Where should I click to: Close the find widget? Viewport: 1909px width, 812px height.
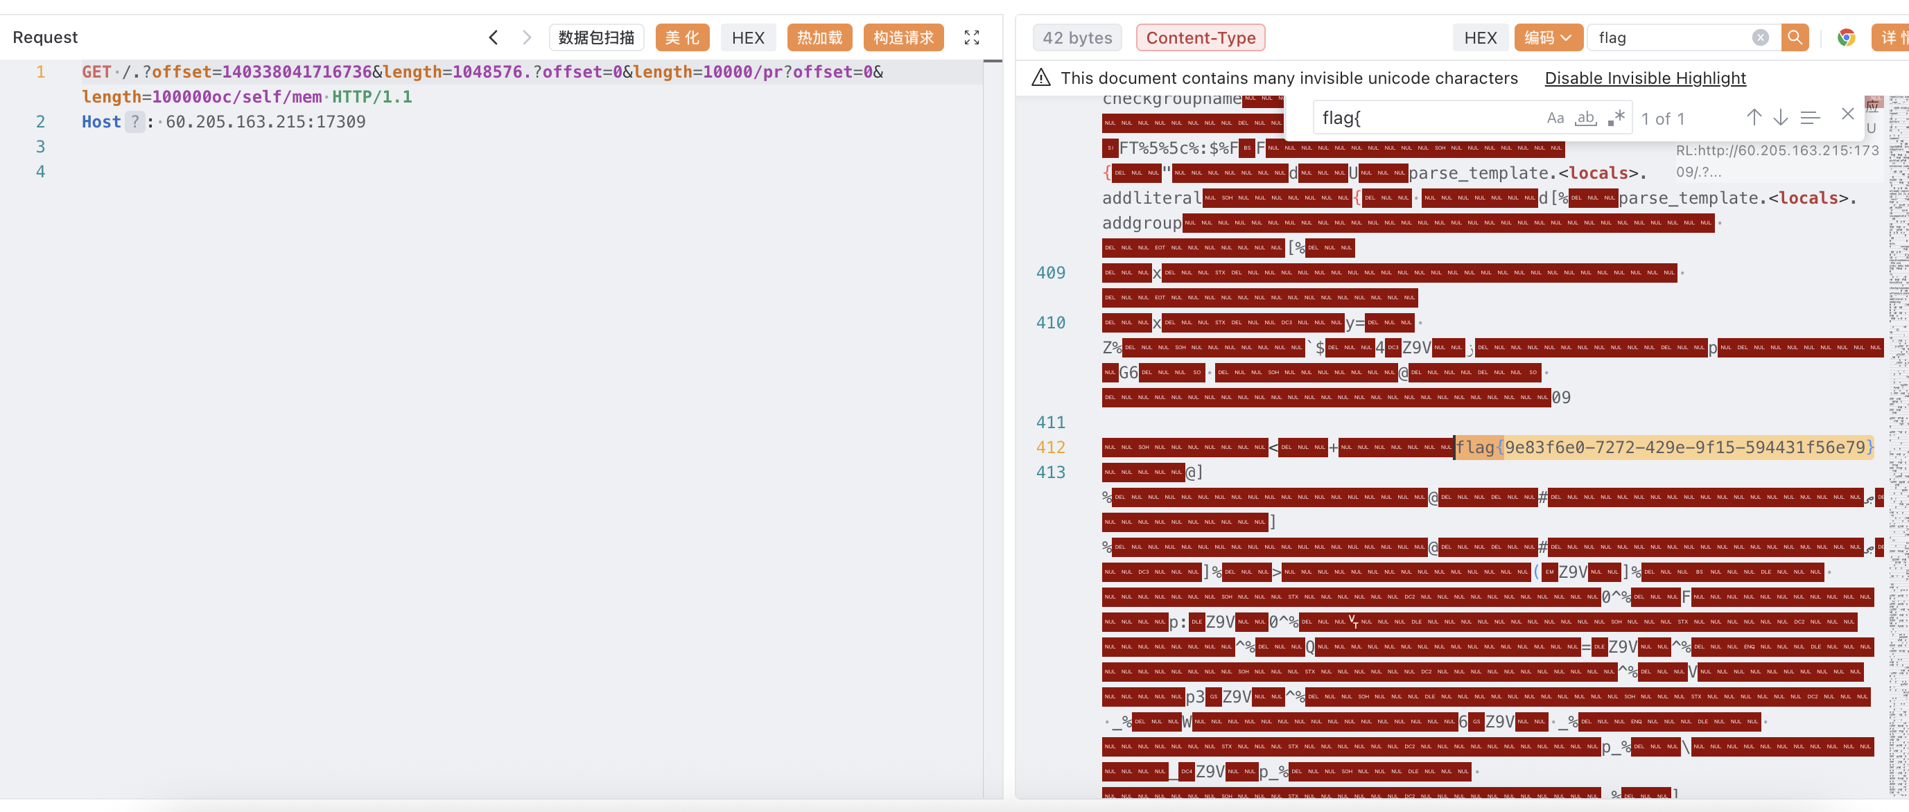1847,114
